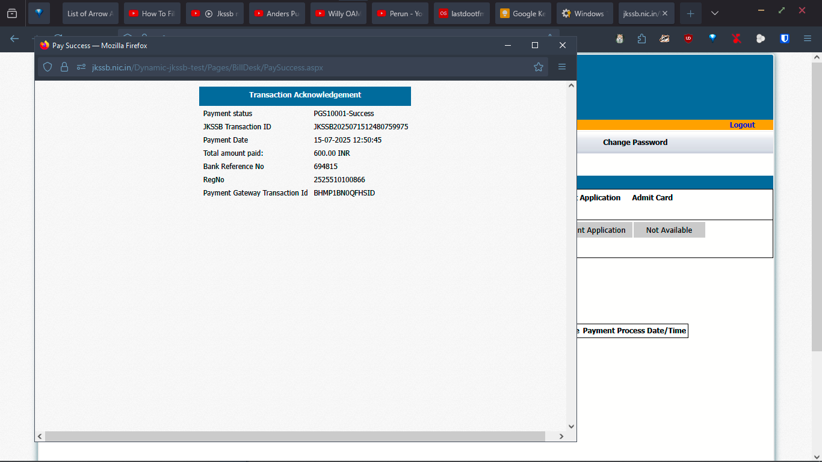Viewport: 822px width, 462px height.
Task: Click the sneaker-shaped extension icon
Action: (x=664, y=38)
